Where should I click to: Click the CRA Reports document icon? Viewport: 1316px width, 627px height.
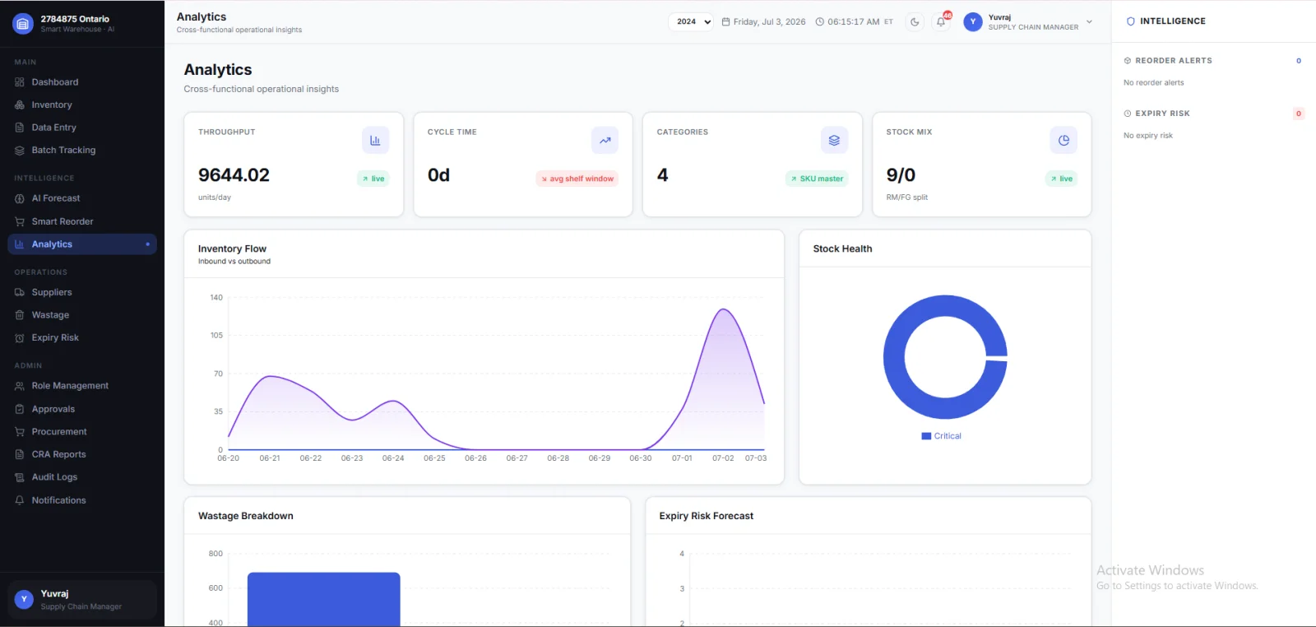pos(20,454)
